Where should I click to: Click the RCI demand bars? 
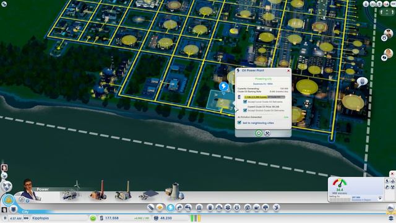196,218
